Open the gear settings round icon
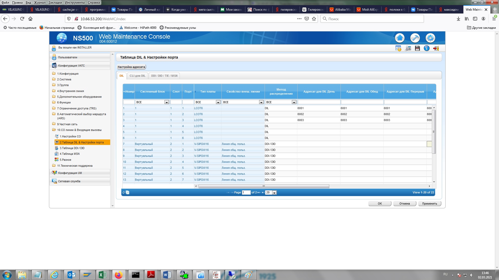Screen dimensions: 499x280 pyautogui.click(x=430, y=38)
